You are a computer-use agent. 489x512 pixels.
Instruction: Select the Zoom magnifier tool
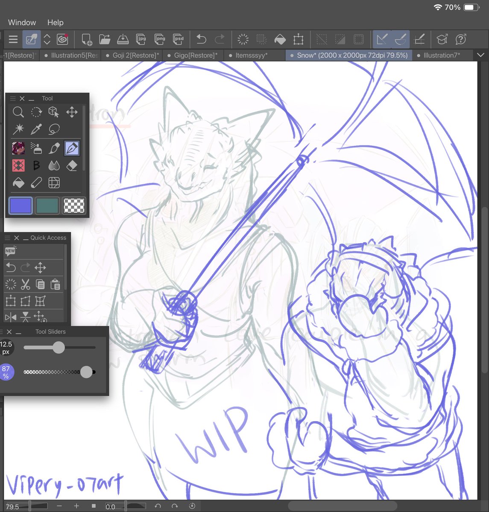click(18, 112)
